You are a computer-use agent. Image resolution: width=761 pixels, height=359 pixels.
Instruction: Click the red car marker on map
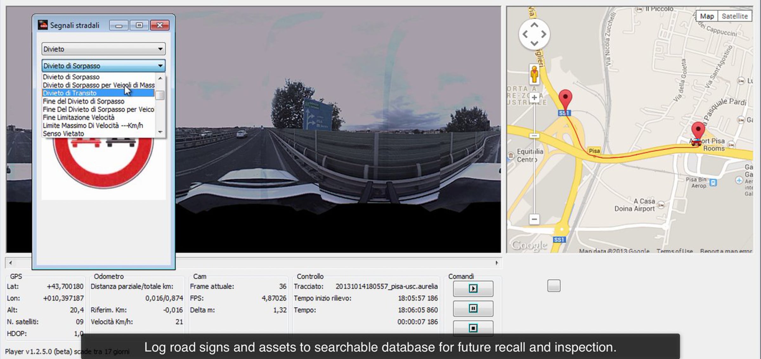[696, 142]
